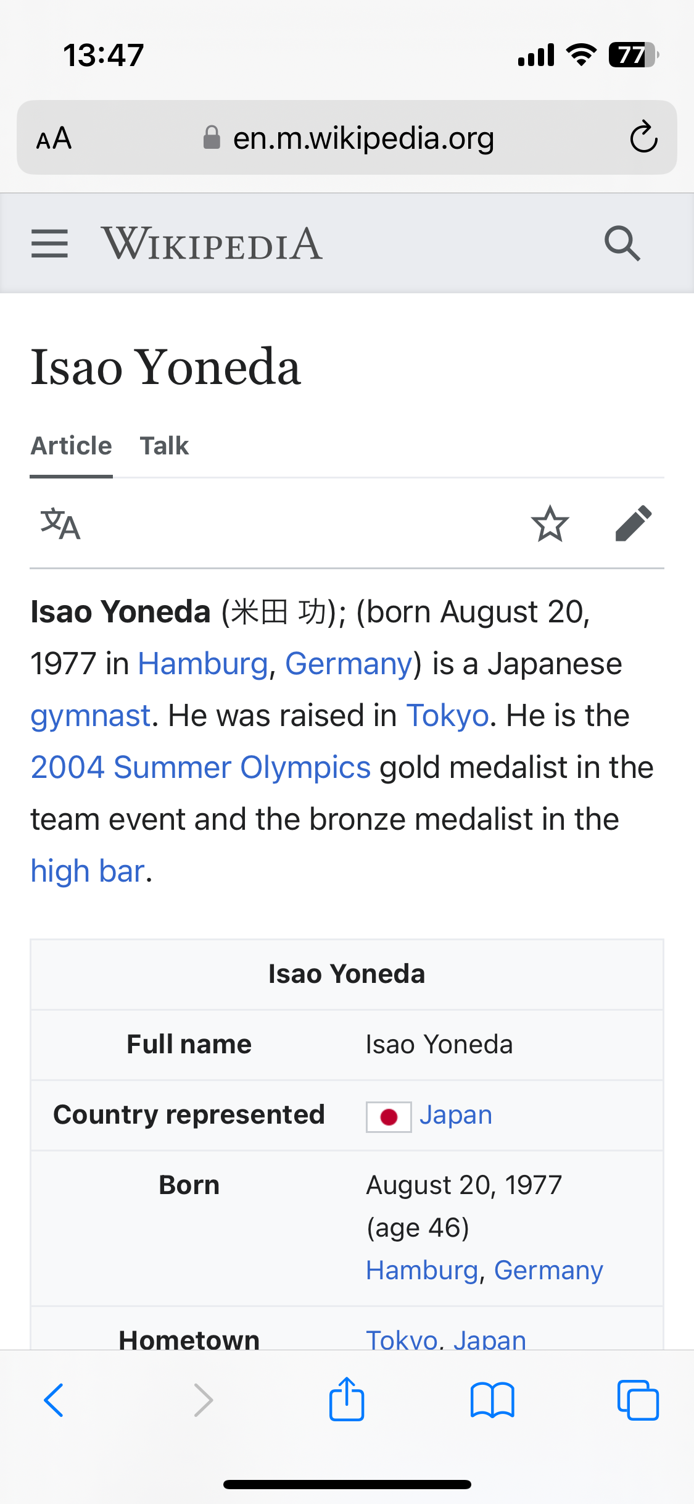Toggle the watchlist star for this article
Screen dimensions: 694x1504
click(550, 524)
